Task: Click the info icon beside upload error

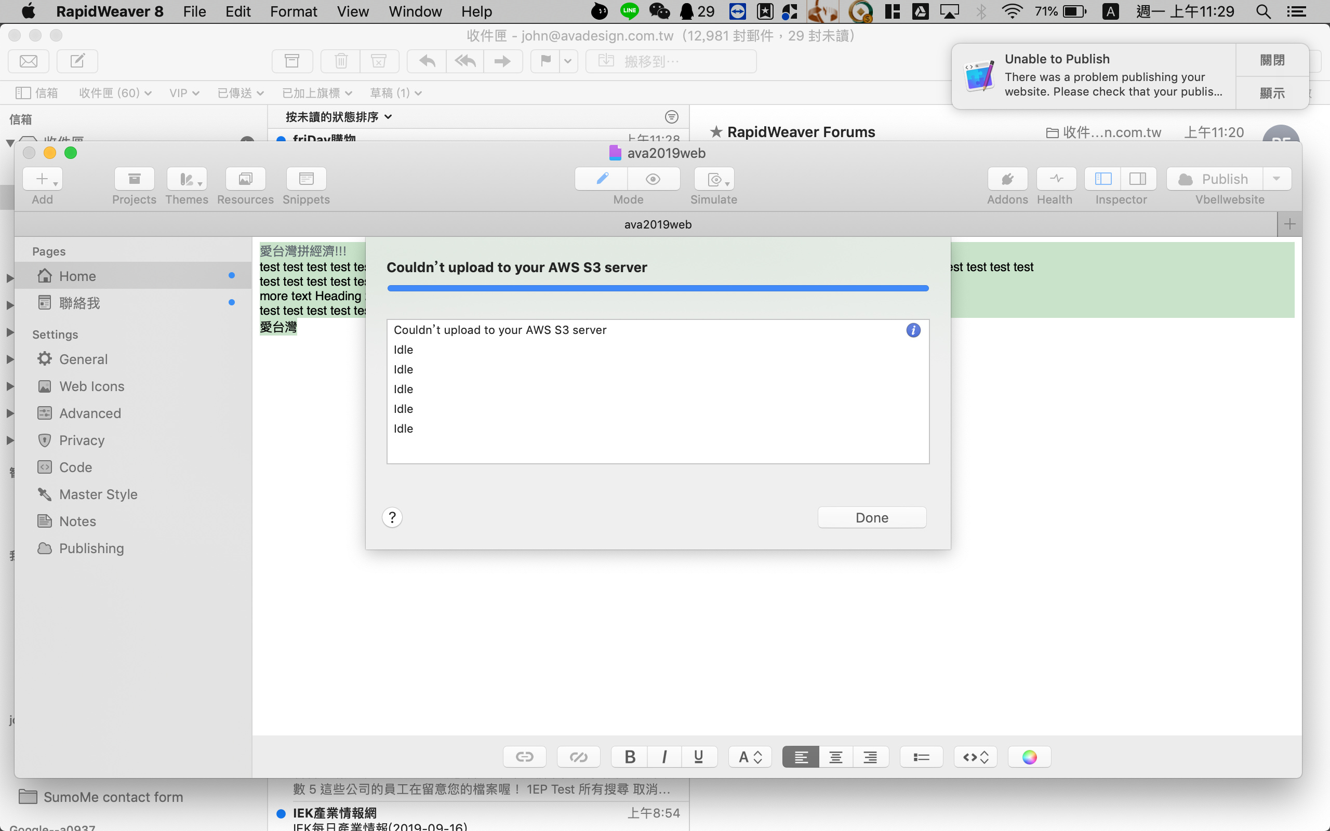Action: (913, 330)
